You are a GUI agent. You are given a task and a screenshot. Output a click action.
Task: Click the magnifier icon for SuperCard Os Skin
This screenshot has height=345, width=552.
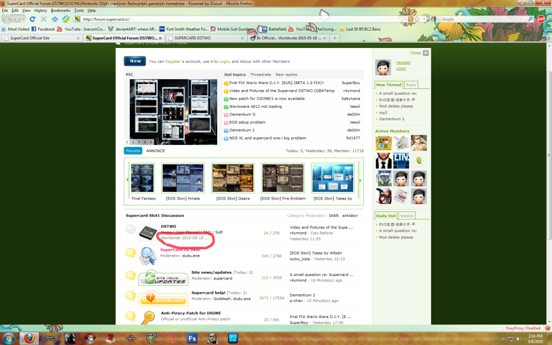click(x=148, y=256)
